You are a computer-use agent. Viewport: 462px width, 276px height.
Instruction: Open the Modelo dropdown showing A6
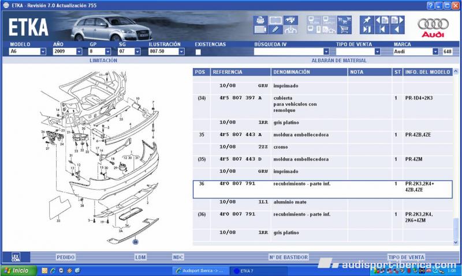(43, 51)
